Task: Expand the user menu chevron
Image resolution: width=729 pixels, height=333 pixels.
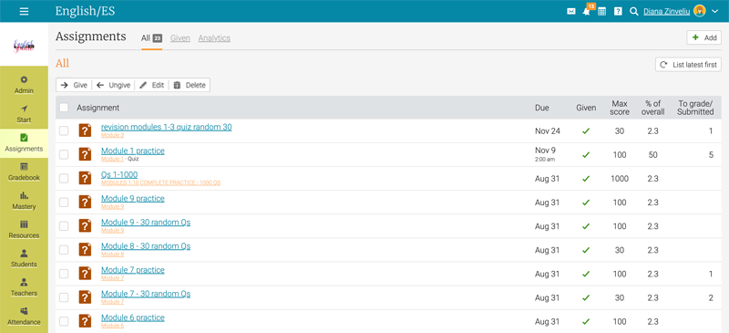Action: [715, 11]
